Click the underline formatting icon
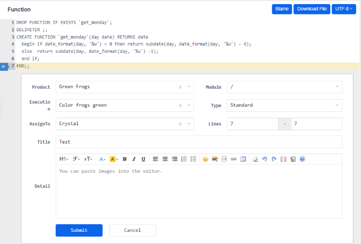The image size is (361, 244). [143, 159]
